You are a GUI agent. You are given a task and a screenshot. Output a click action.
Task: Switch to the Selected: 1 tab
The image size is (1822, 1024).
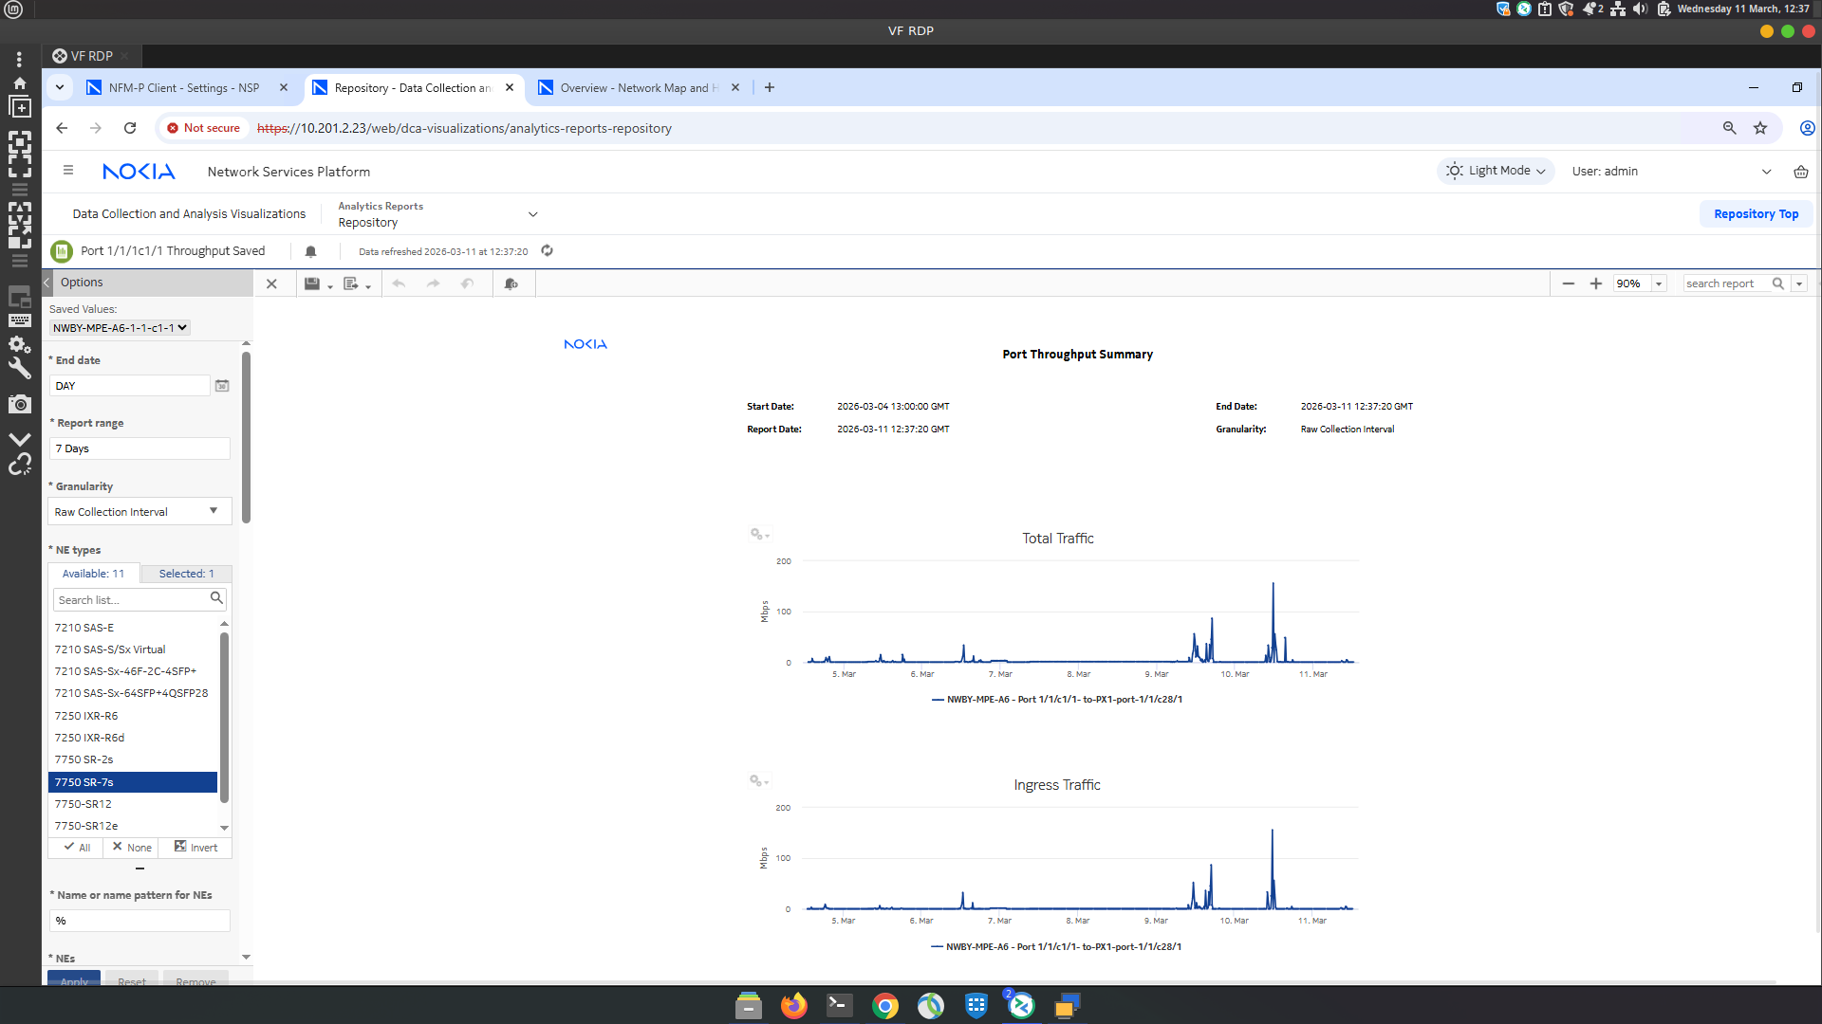point(186,574)
